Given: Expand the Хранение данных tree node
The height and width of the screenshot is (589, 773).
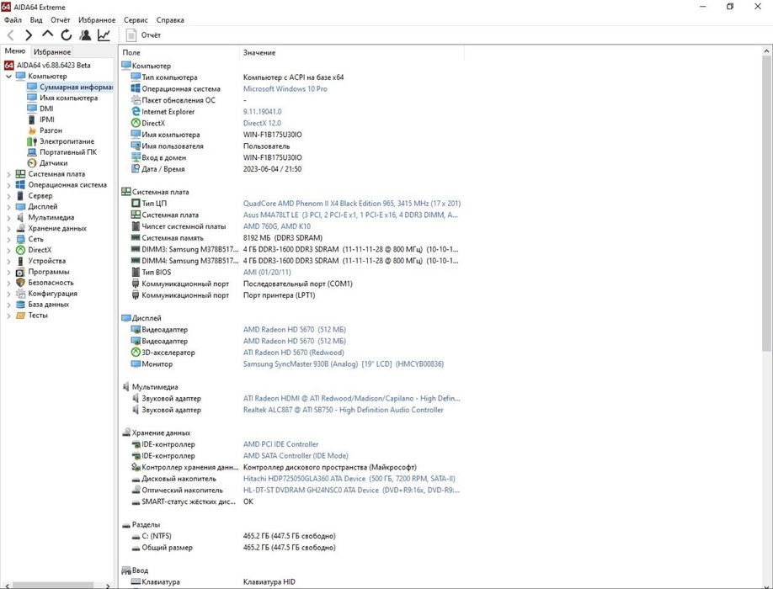Looking at the screenshot, I should [x=8, y=228].
